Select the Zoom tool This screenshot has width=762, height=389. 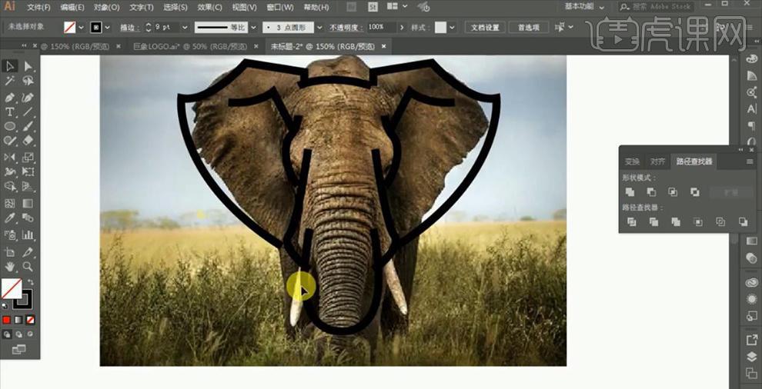point(28,267)
